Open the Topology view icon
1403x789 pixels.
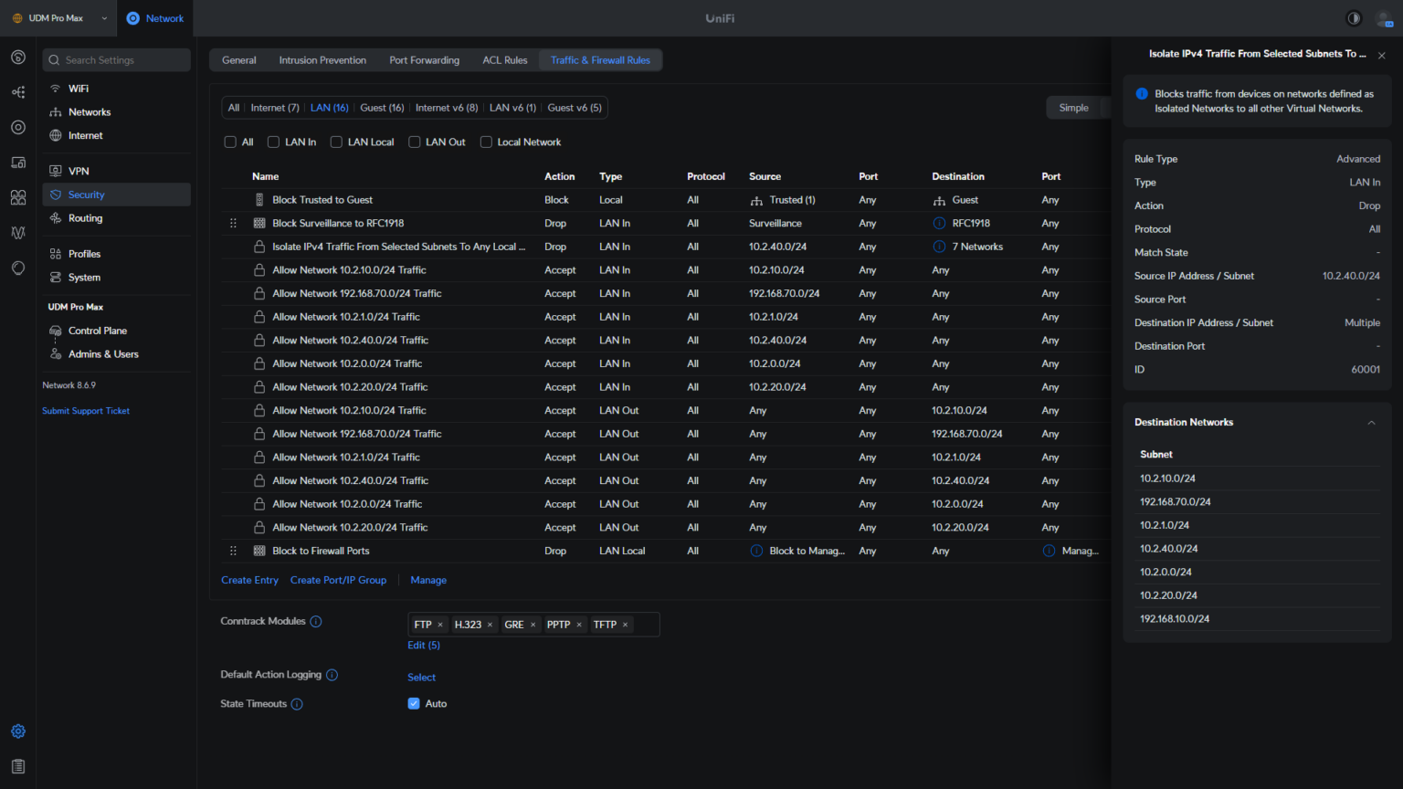click(17, 92)
